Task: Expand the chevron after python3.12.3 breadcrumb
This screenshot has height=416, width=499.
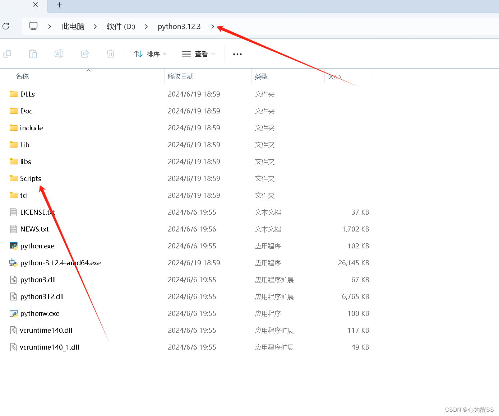Action: click(x=213, y=26)
